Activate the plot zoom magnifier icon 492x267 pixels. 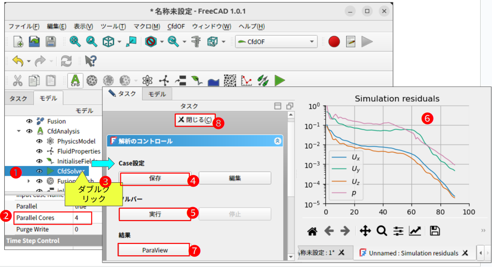(x=382, y=231)
